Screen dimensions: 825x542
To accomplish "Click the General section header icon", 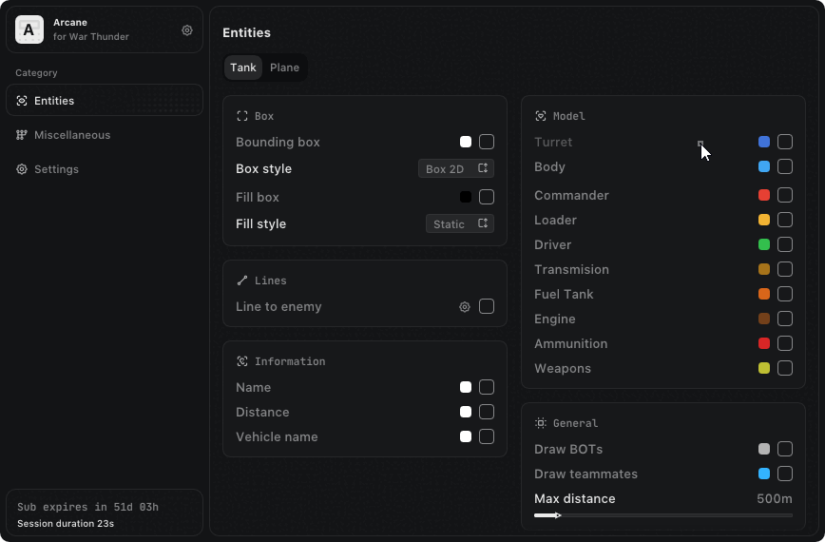I will click(x=541, y=423).
